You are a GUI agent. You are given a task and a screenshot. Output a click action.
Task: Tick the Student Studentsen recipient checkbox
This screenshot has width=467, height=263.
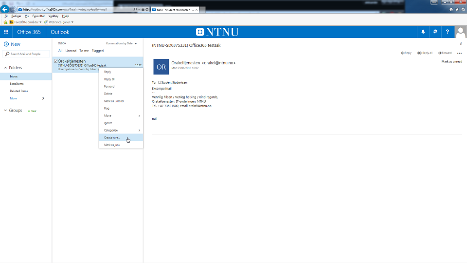(160, 82)
